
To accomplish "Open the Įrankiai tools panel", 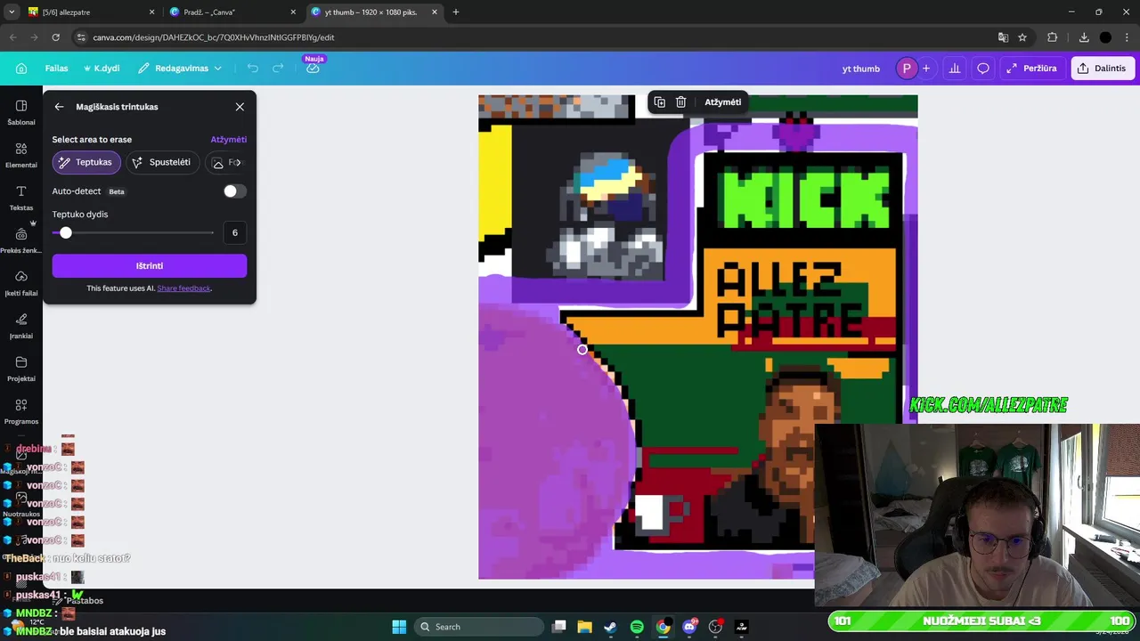I will point(21,326).
